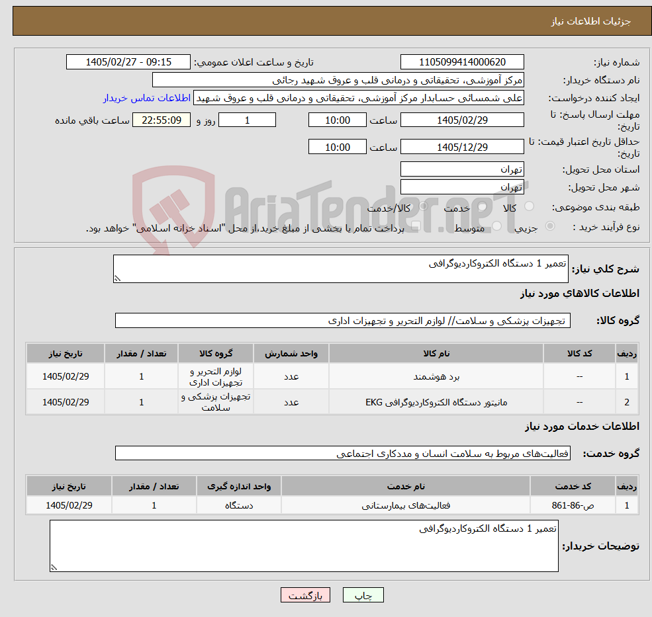Click the مانیتور دستگاه الکتروکاردیوگرافی EKG cell
Viewport: 652px width, 617px height.
(x=436, y=402)
